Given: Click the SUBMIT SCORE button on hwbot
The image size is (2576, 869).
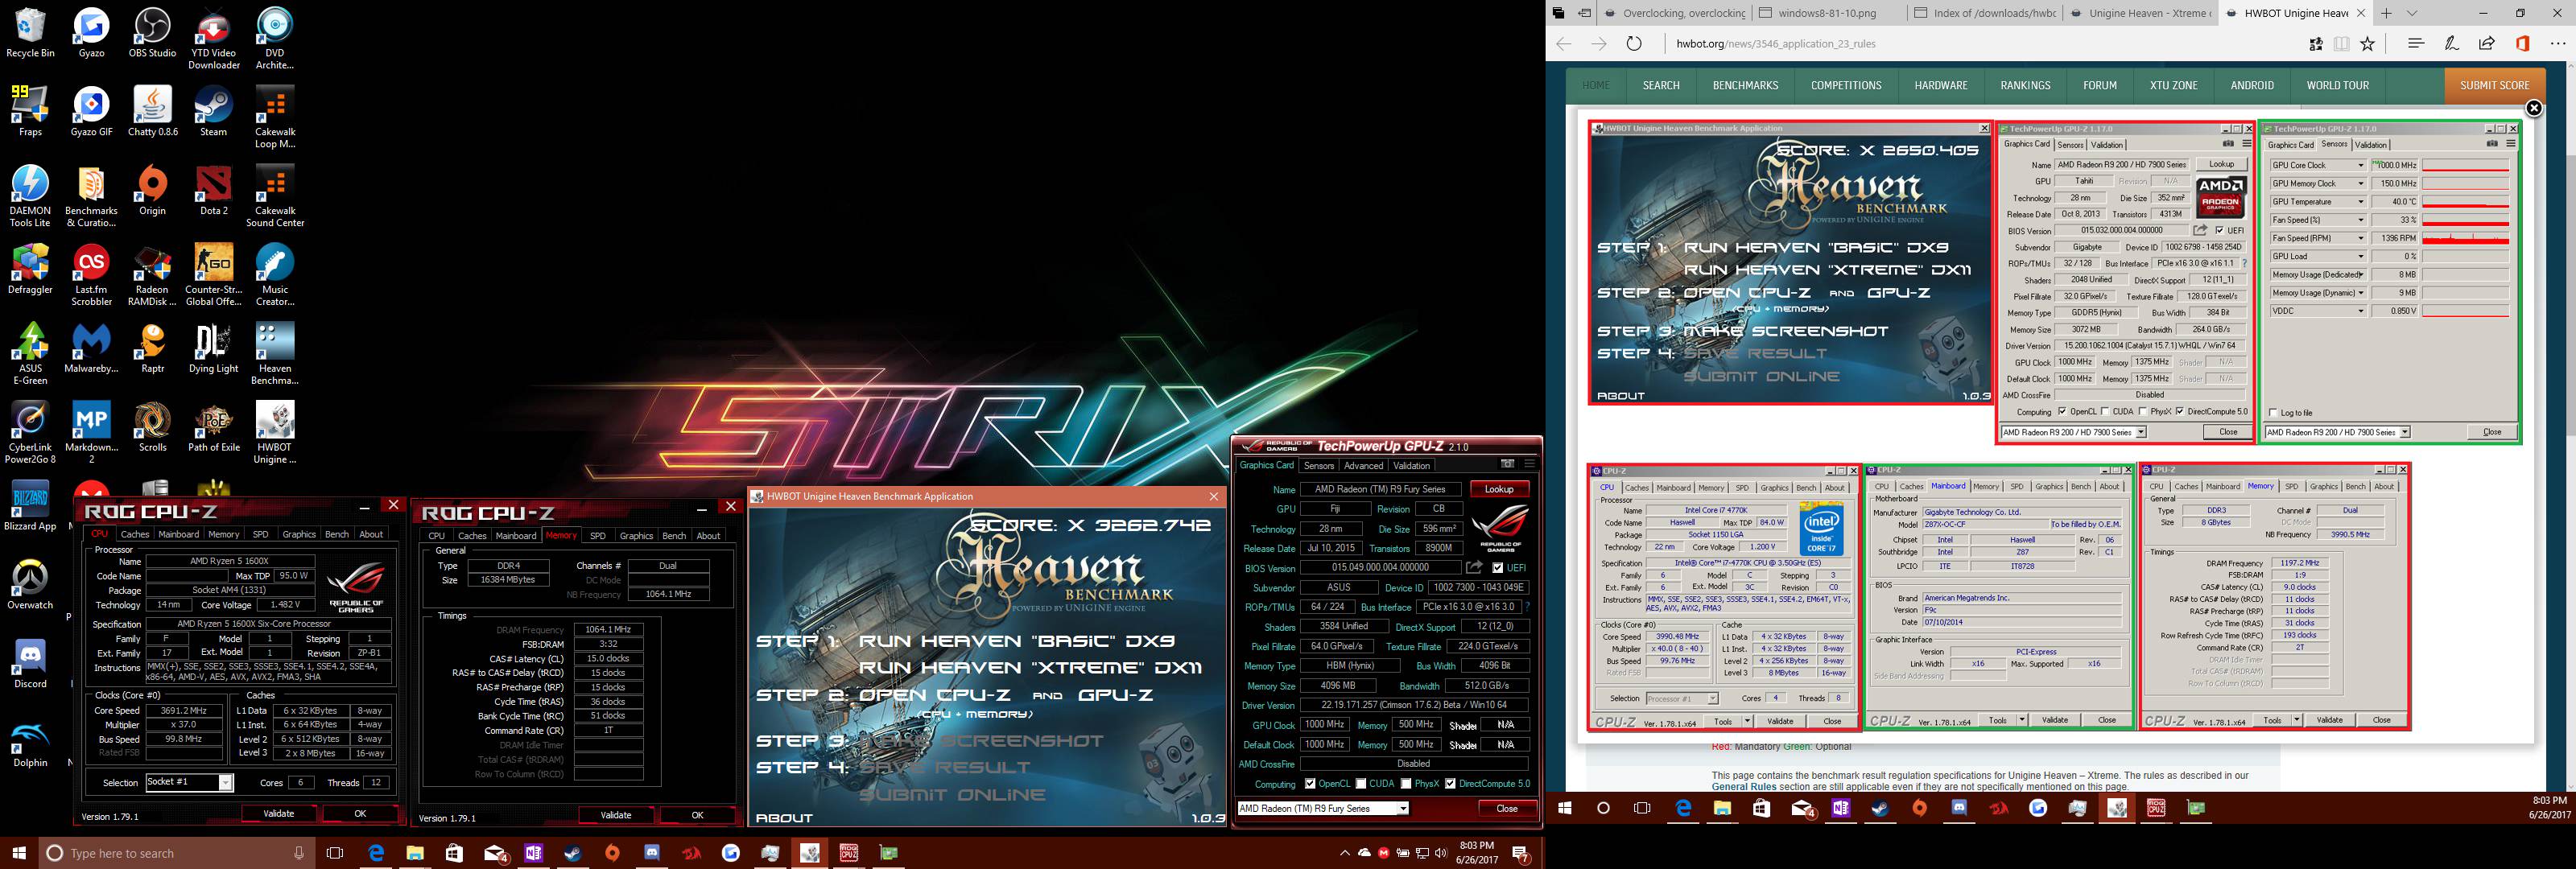Looking at the screenshot, I should click(x=2494, y=85).
